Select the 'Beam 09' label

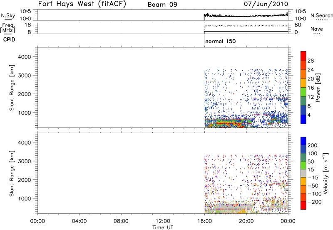coord(162,5)
